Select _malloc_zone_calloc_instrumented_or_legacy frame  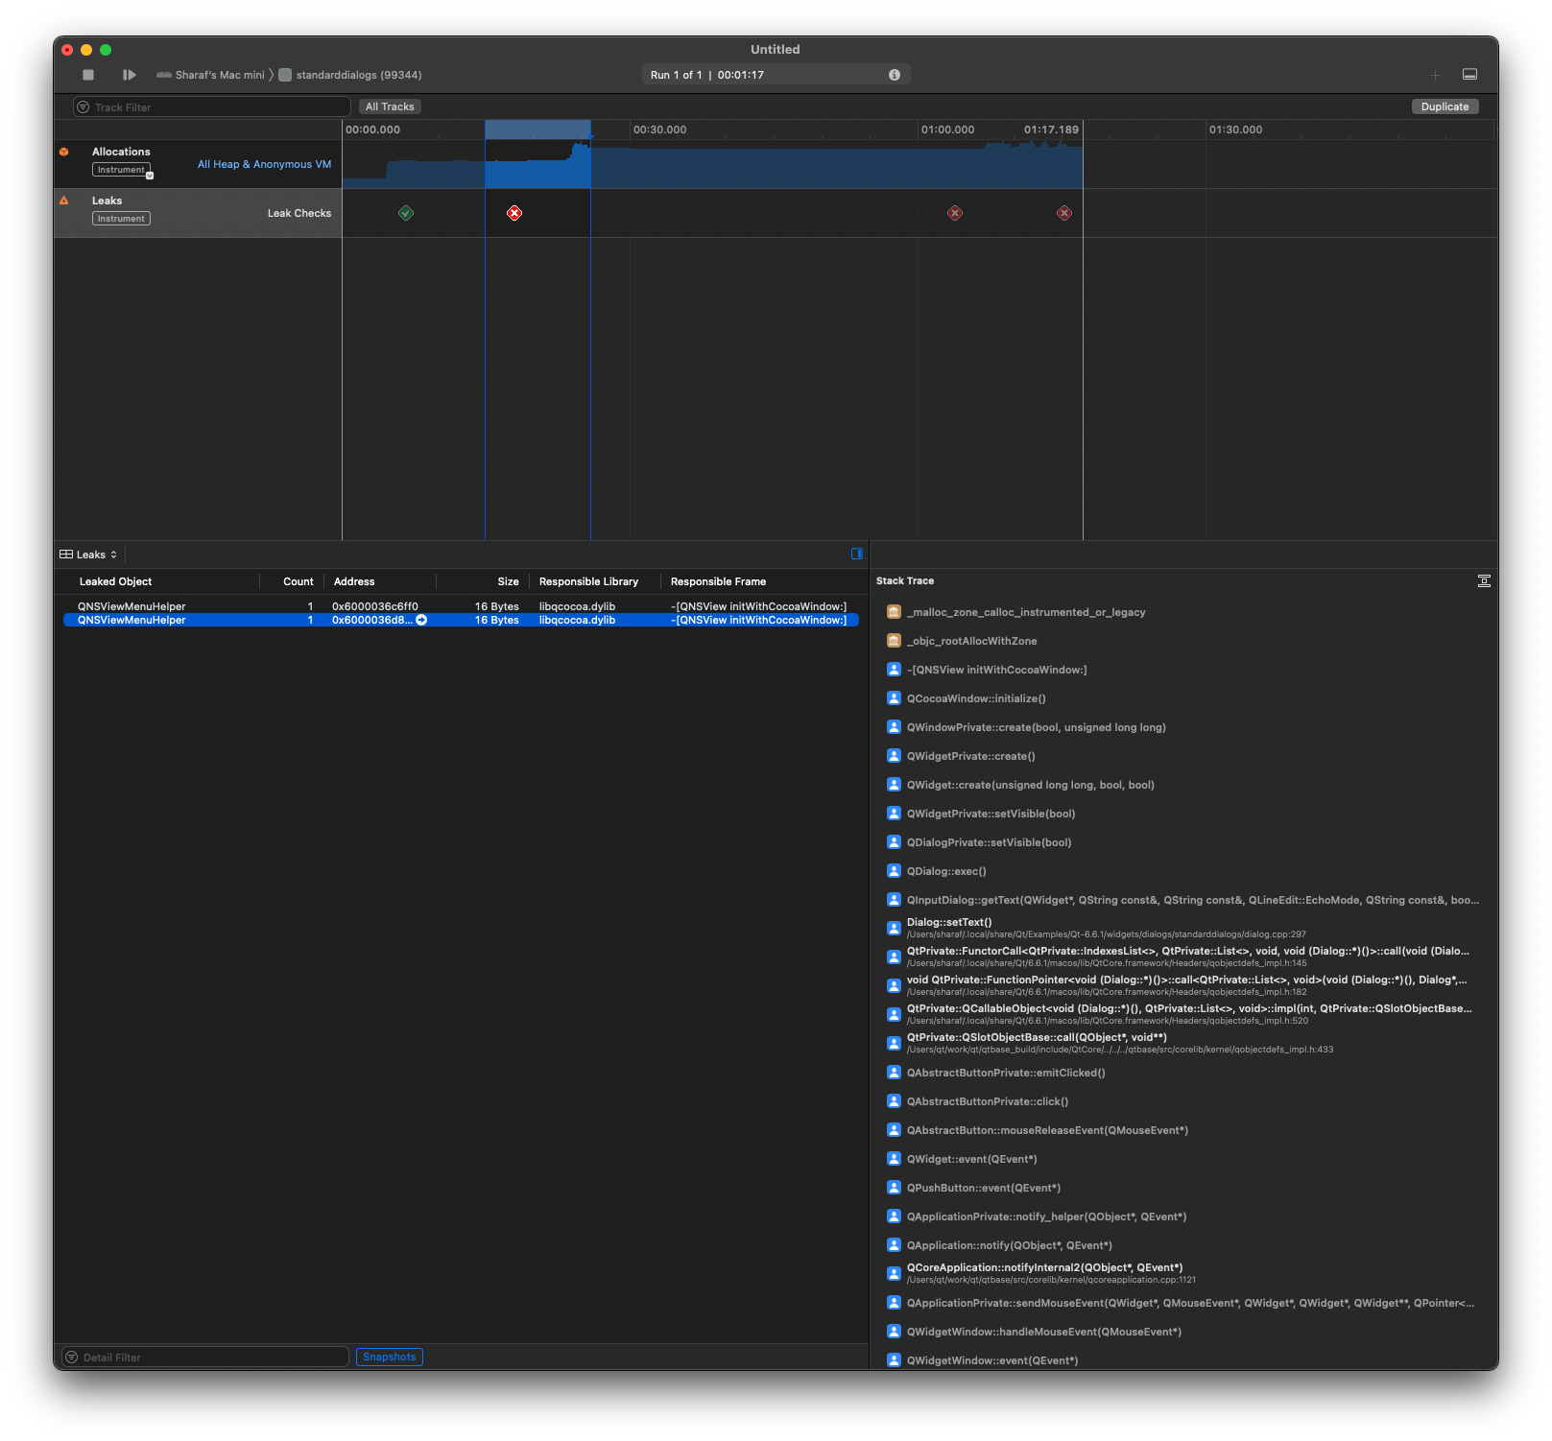(x=1026, y=612)
